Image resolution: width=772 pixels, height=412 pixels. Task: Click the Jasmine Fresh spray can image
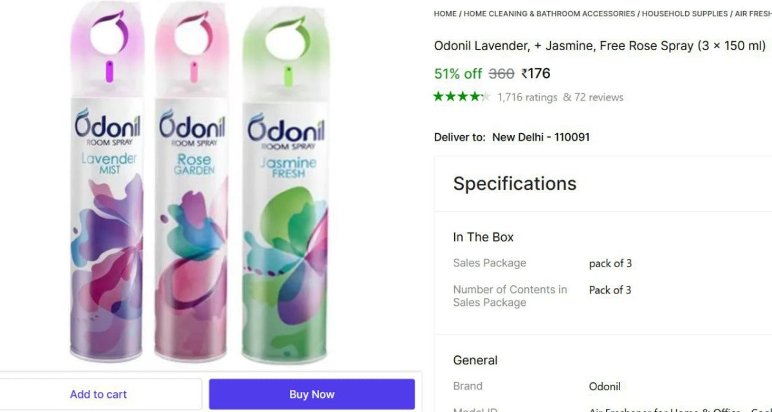(286, 193)
